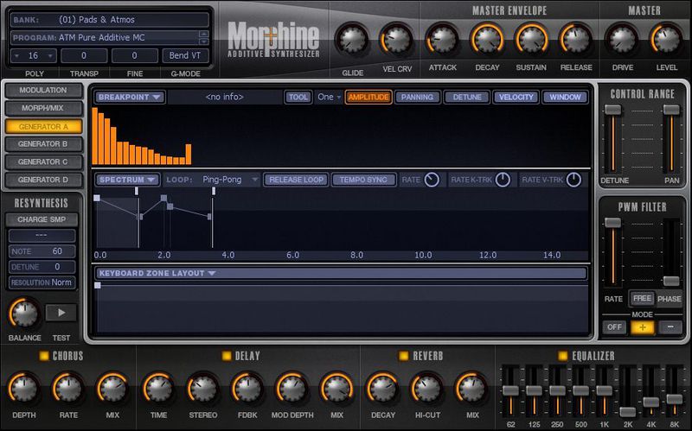Click the Control Range Detune slider
This screenshot has height=431, width=692.
[x=612, y=111]
